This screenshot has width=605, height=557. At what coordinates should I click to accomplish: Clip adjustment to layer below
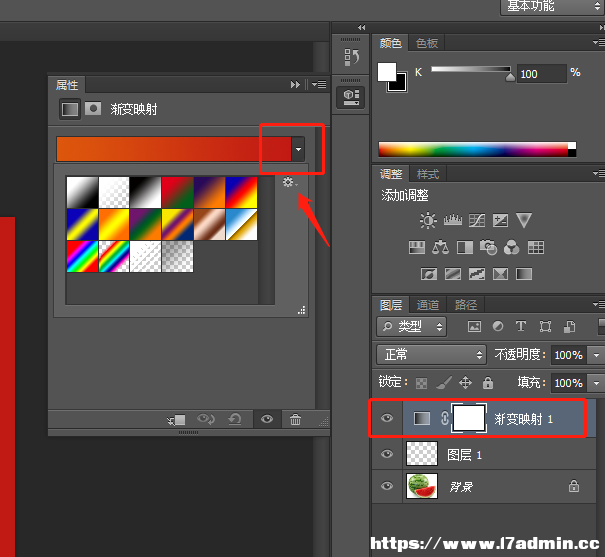click(x=176, y=420)
